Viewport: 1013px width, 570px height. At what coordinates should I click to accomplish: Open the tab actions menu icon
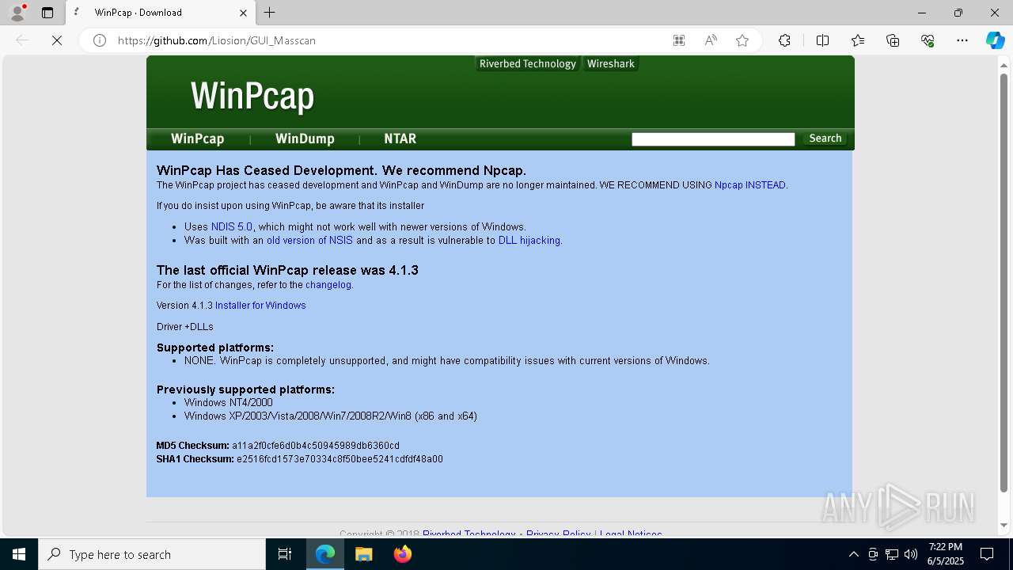click(47, 13)
